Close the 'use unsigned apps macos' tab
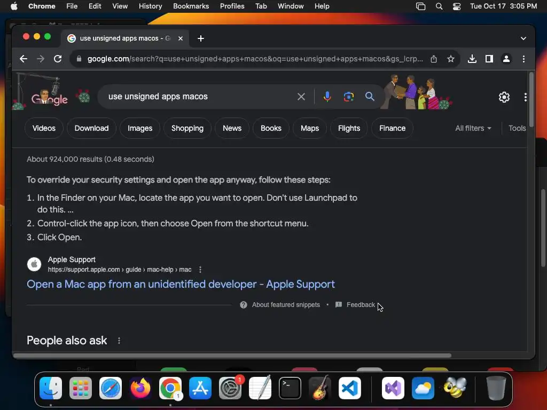The image size is (547, 410). (x=181, y=38)
